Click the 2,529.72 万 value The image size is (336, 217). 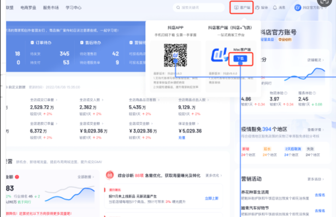point(42,107)
